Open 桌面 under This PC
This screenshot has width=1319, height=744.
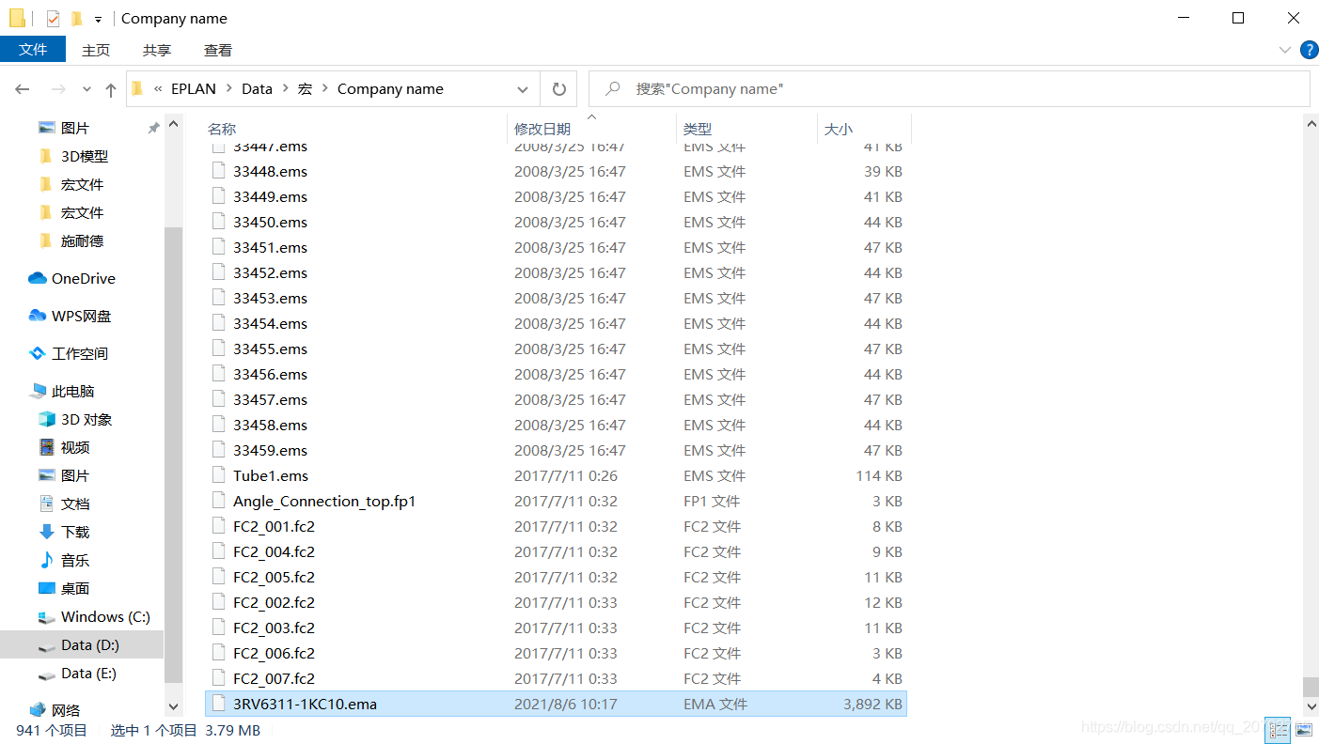coord(74,588)
